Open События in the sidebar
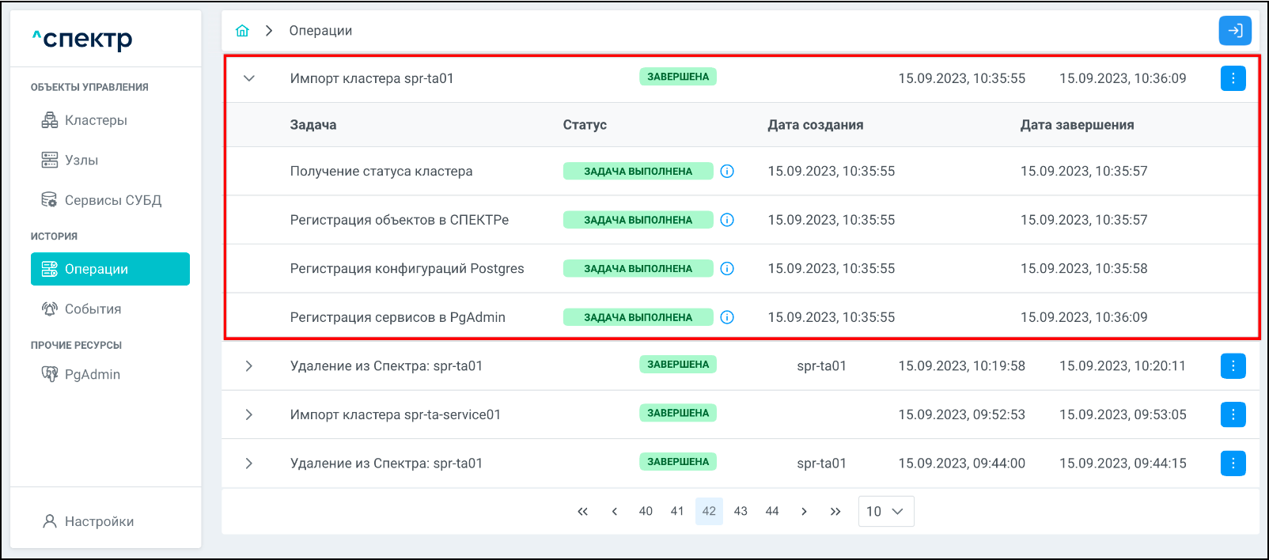Screen dimensions: 1269x560 92,309
